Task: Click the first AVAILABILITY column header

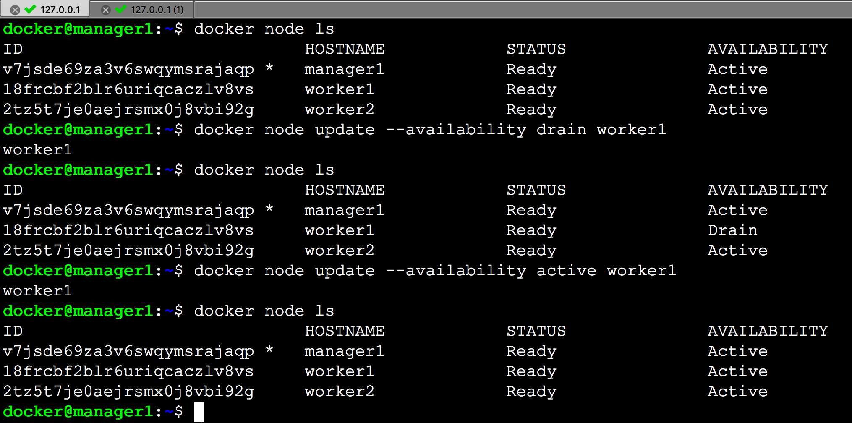Action: coord(768,49)
